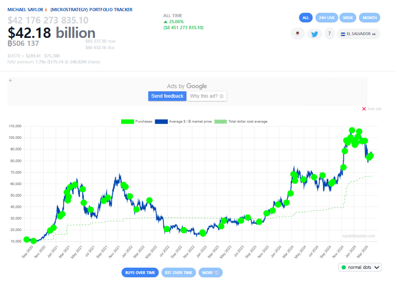This screenshot has width=395, height=284.
Task: Select the MONTH timeframe
Action: click(369, 18)
